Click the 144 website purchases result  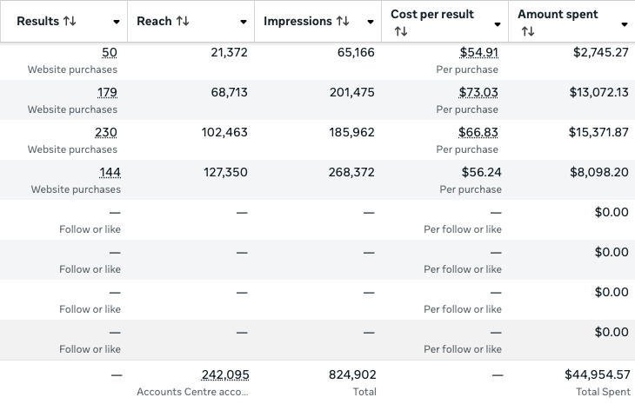[x=110, y=173]
